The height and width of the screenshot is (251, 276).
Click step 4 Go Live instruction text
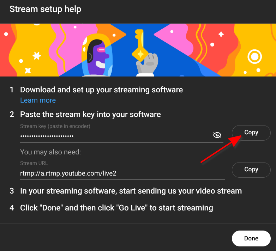point(116,208)
